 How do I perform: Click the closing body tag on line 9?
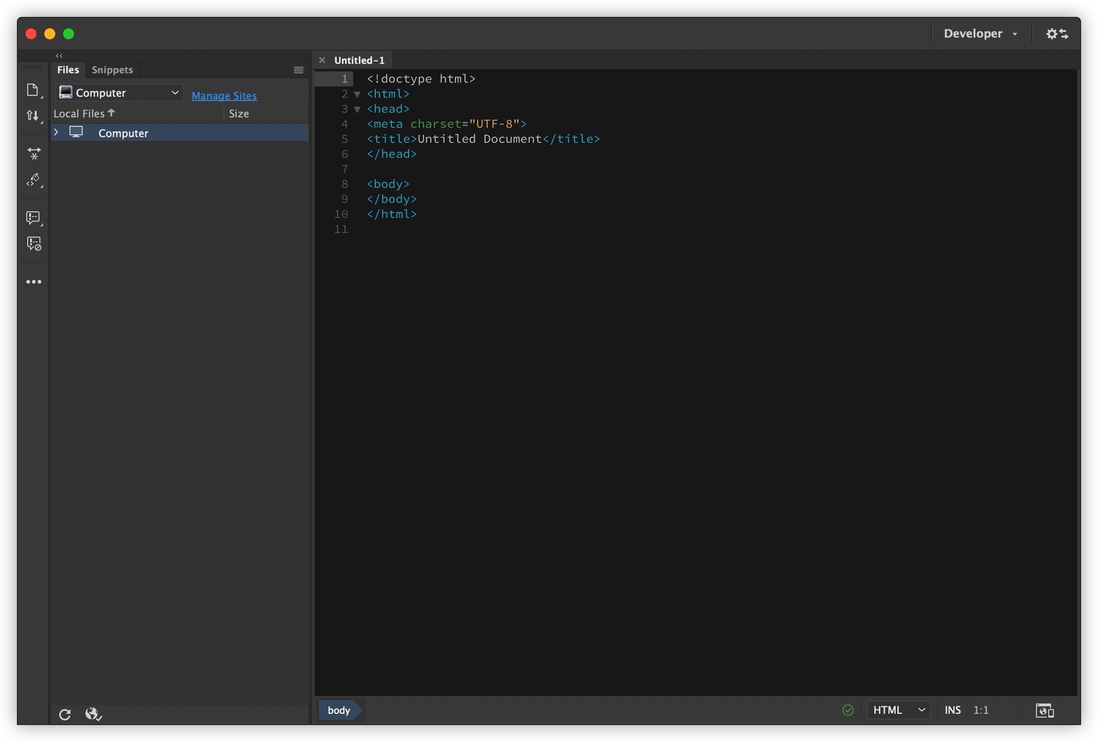pyautogui.click(x=392, y=199)
